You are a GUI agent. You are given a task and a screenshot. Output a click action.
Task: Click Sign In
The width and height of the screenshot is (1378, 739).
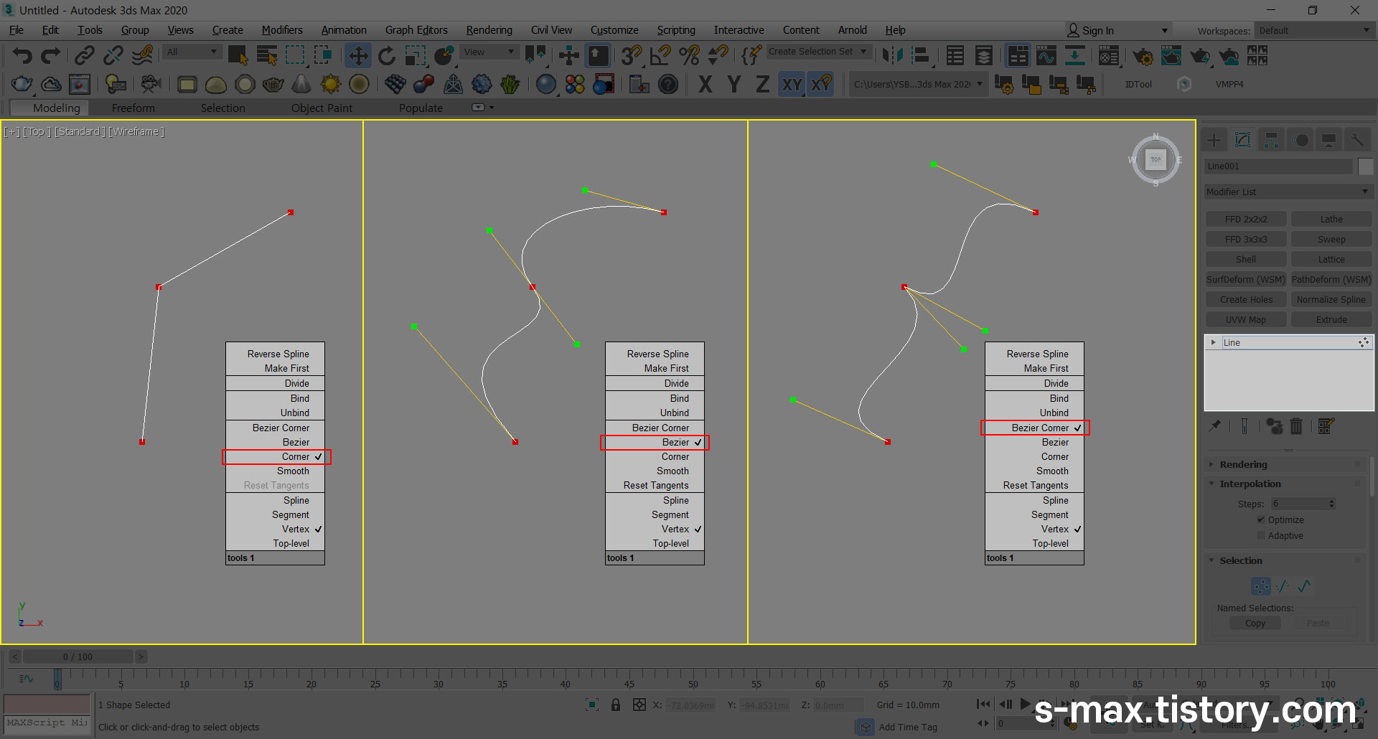[x=1098, y=30]
